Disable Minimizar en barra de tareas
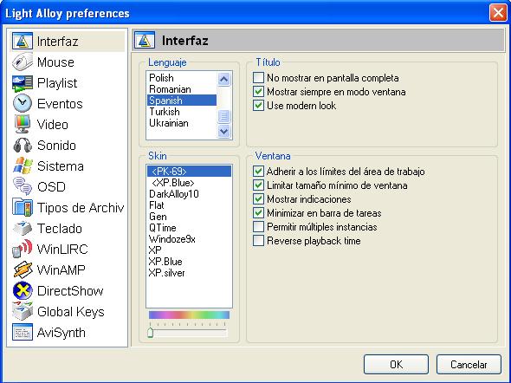The image size is (511, 383). coord(258,213)
